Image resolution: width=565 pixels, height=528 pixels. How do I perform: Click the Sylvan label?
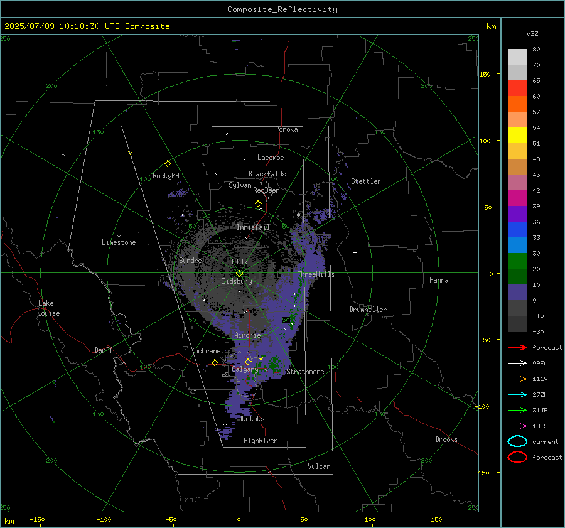pyautogui.click(x=240, y=185)
